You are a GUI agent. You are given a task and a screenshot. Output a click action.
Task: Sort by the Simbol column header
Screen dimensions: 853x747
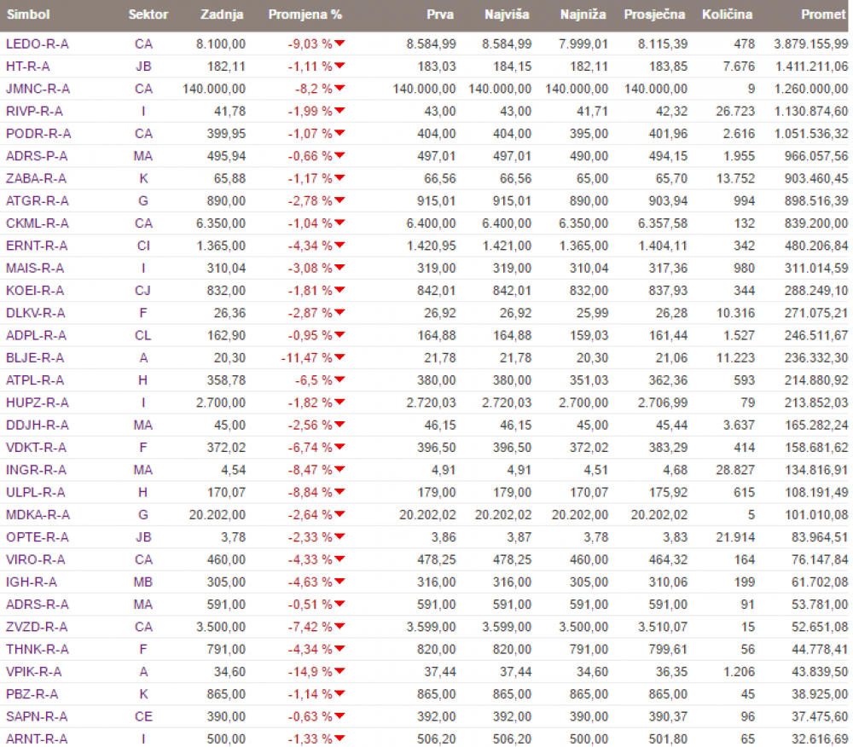[28, 14]
